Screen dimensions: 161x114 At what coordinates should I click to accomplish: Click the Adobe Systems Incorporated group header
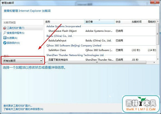64,26
